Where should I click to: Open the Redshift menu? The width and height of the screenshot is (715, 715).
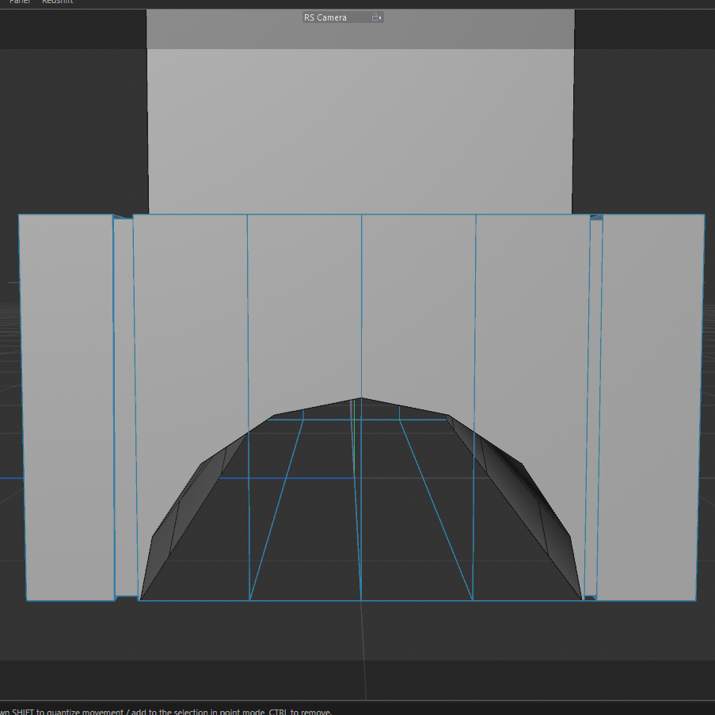click(57, 2)
